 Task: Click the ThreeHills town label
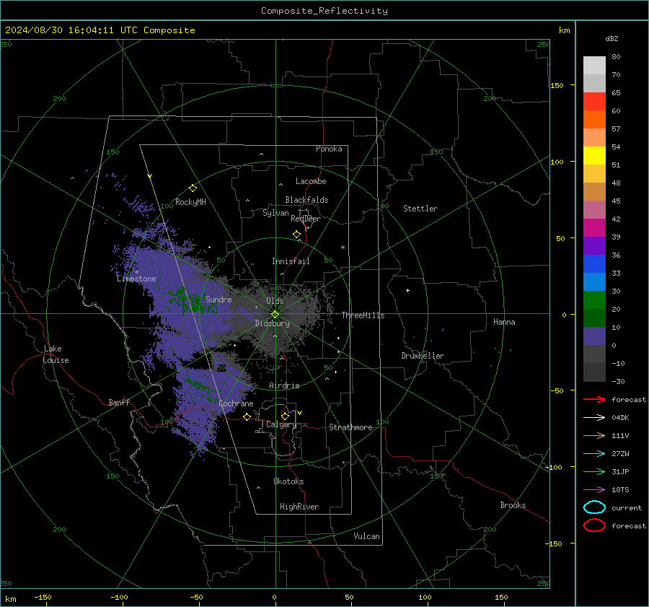pos(363,315)
